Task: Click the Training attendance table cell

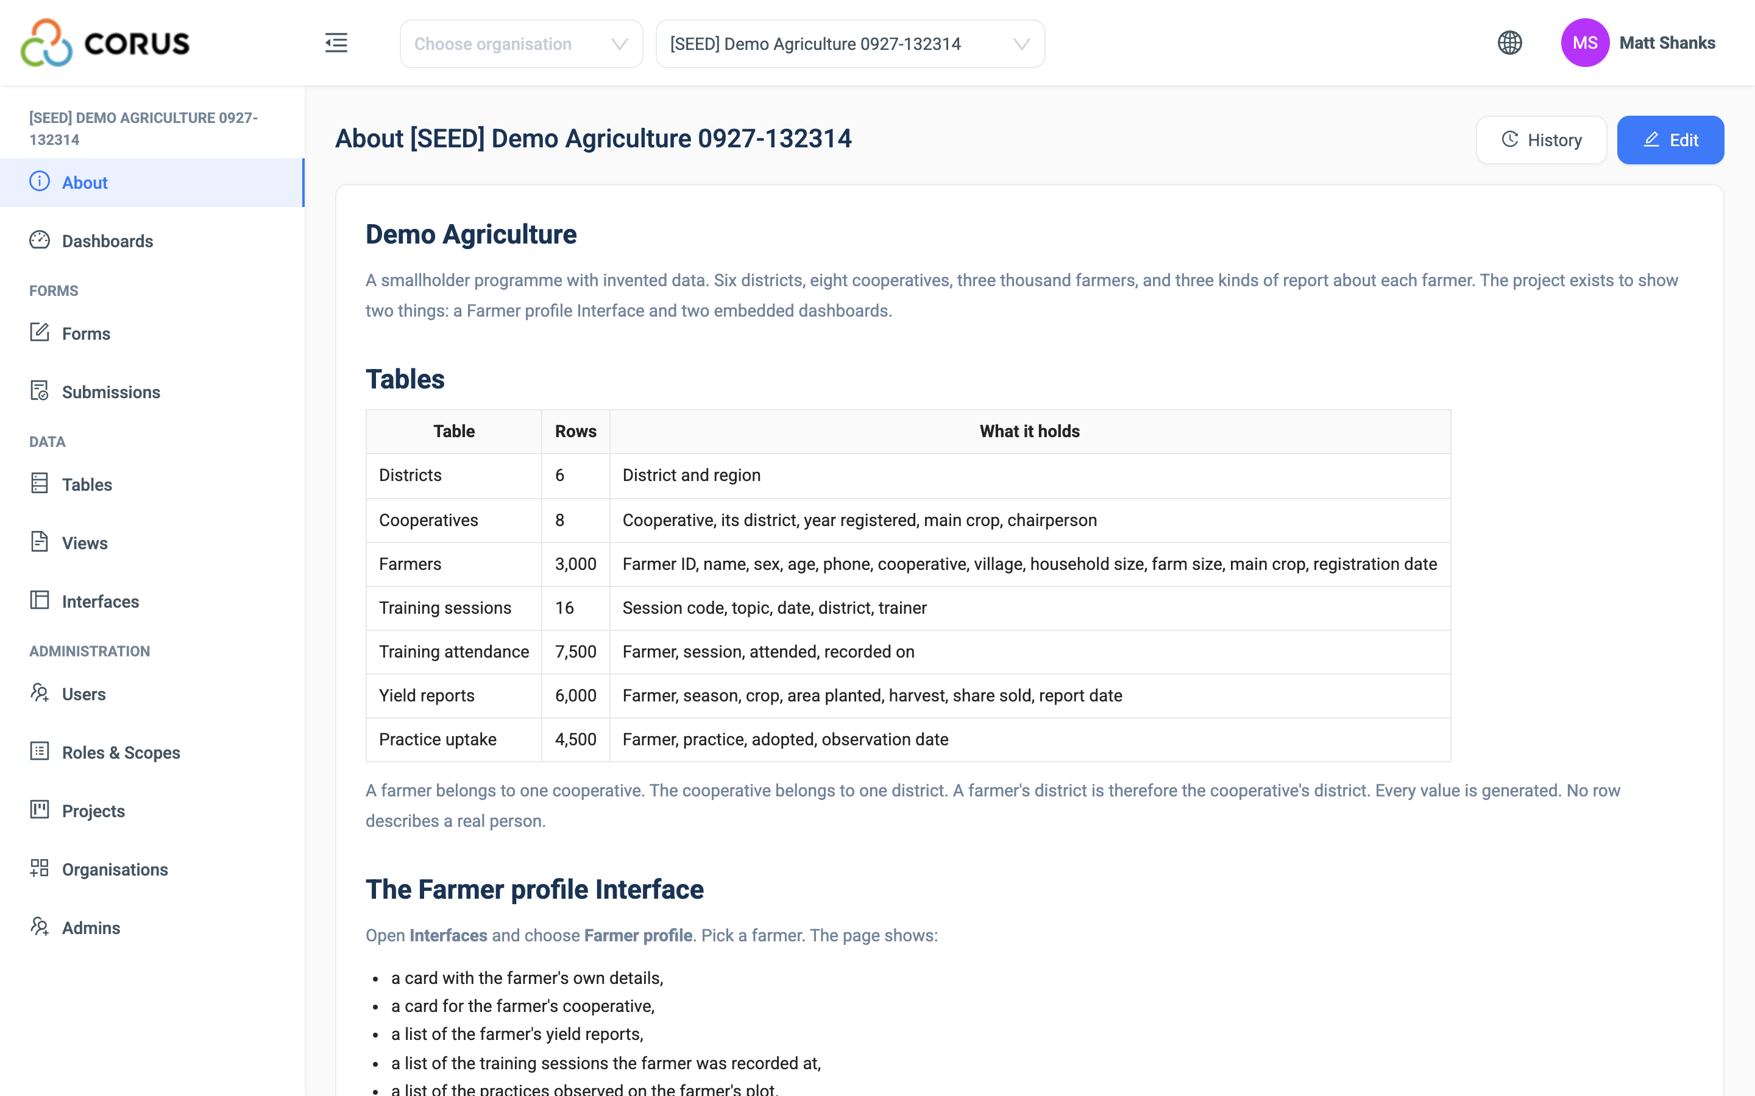Action: pos(454,652)
